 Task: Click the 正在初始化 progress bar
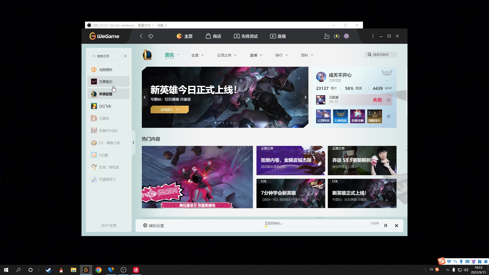tap(322, 226)
